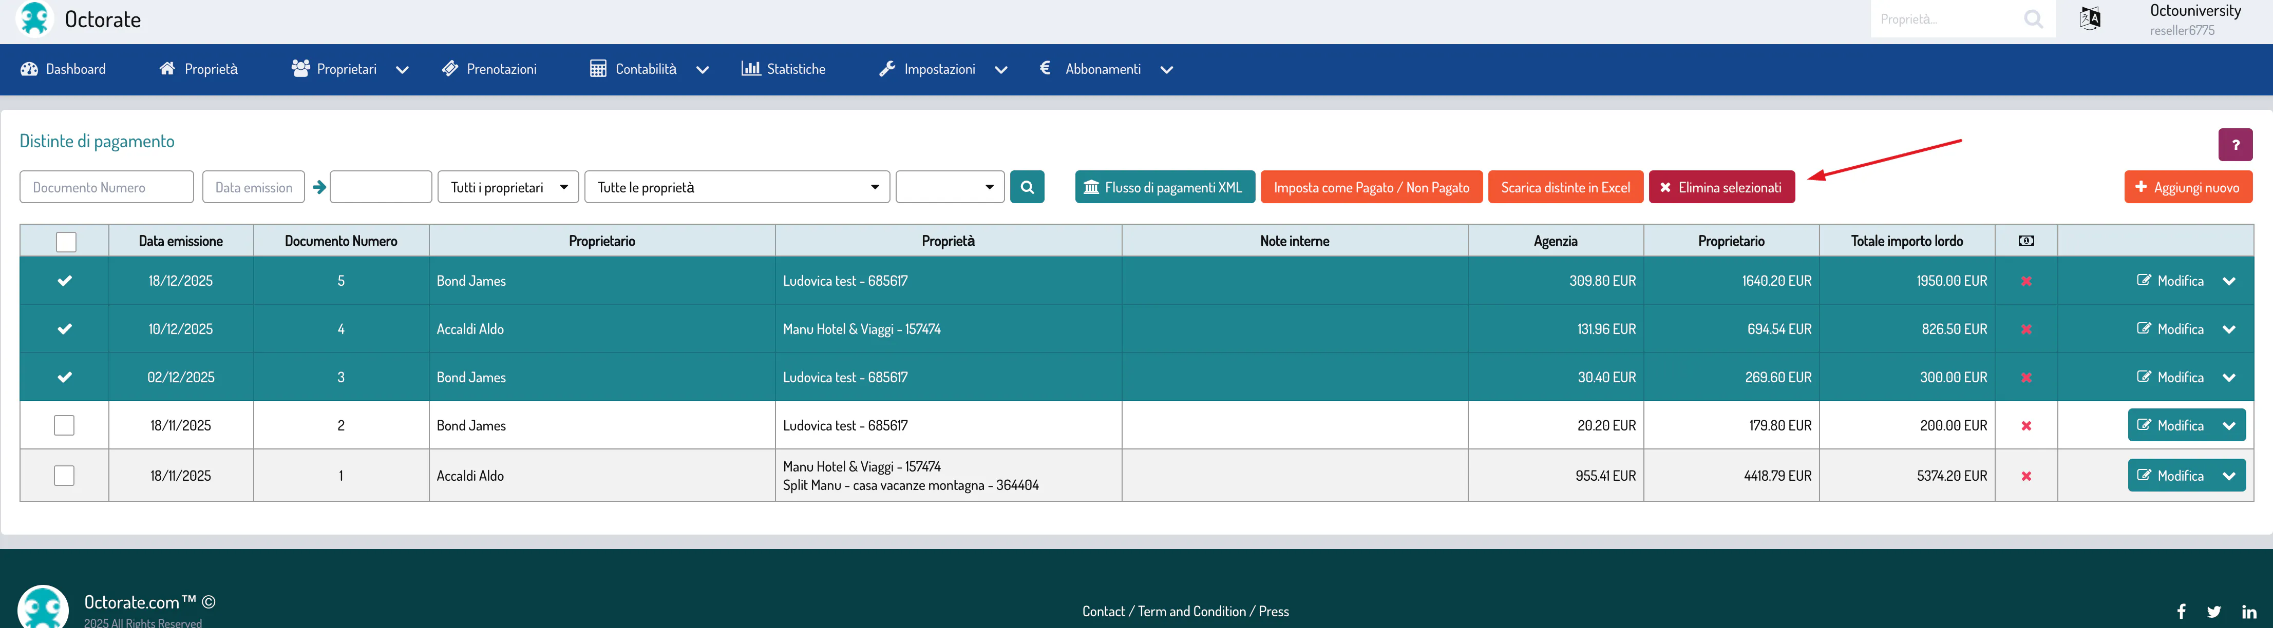Toggle the select-all header checkbox
Image resolution: width=2273 pixels, height=628 pixels.
[65, 241]
